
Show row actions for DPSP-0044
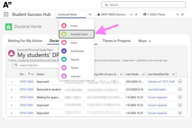pos(180,97)
